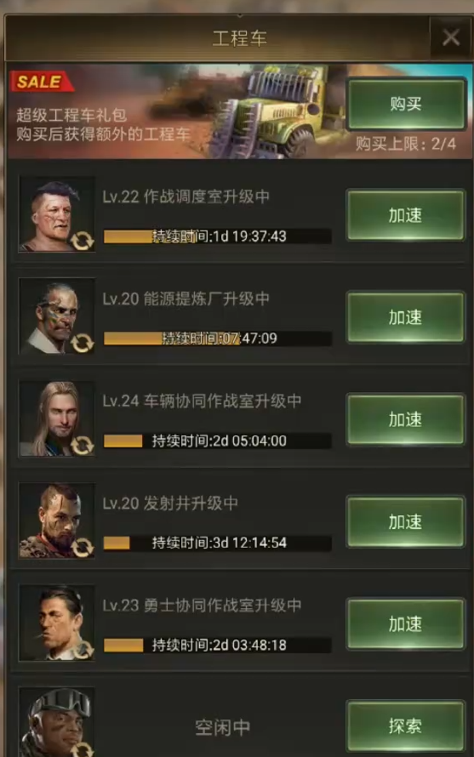Swap the hero for the 勇士协同作战室 upgrade
474x757 pixels.
(83, 650)
